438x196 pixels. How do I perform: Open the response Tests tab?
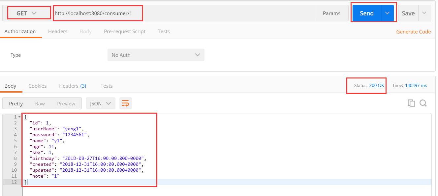pyautogui.click(x=107, y=86)
